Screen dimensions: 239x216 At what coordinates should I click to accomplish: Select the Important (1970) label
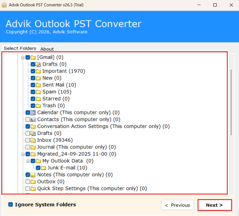[x=64, y=71]
